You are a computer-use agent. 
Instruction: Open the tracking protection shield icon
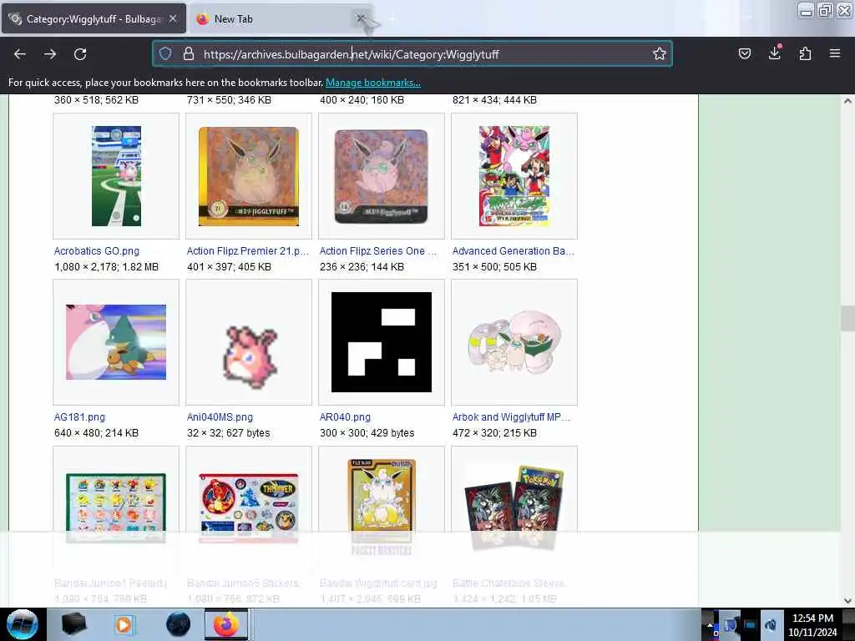pos(165,53)
